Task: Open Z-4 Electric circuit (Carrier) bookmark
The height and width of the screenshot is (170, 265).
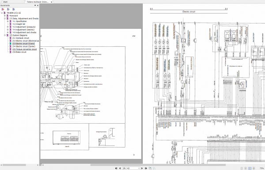Action: pos(24,46)
